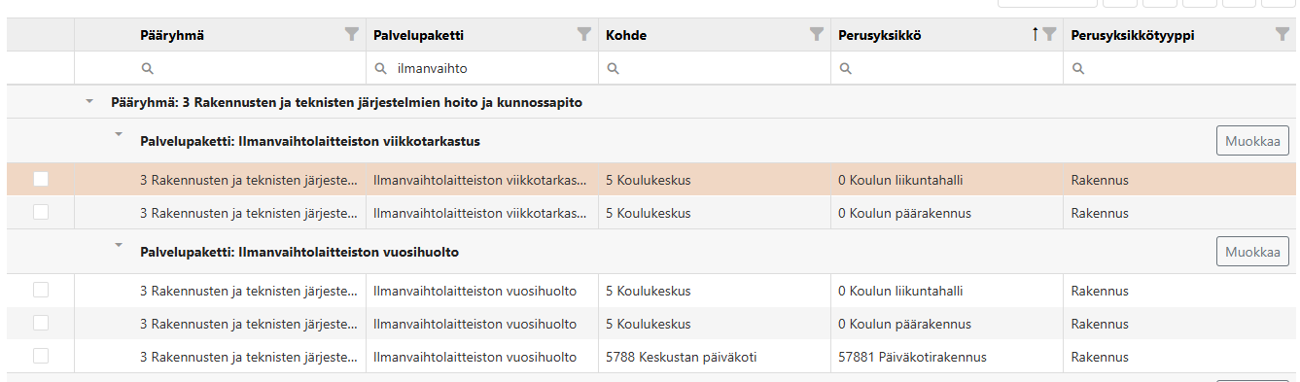This screenshot has width=1300, height=382.
Task: Click the Perusyksikkö column search field
Action: (946, 69)
